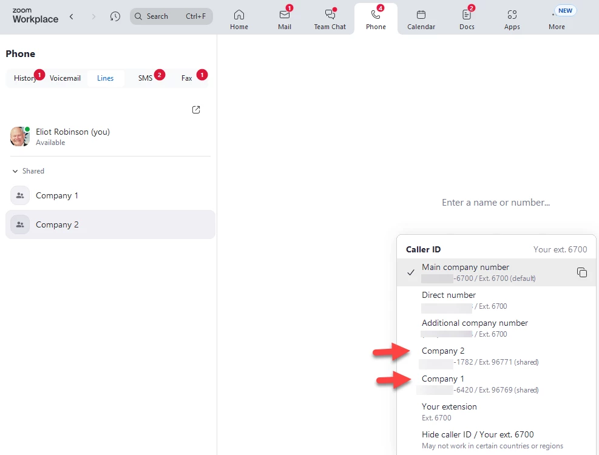The height and width of the screenshot is (455, 599).
Task: Open the Home tab
Action: click(x=239, y=19)
